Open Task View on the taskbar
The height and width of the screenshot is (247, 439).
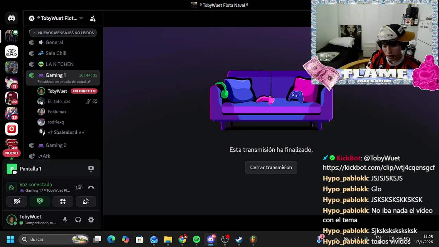point(98,239)
